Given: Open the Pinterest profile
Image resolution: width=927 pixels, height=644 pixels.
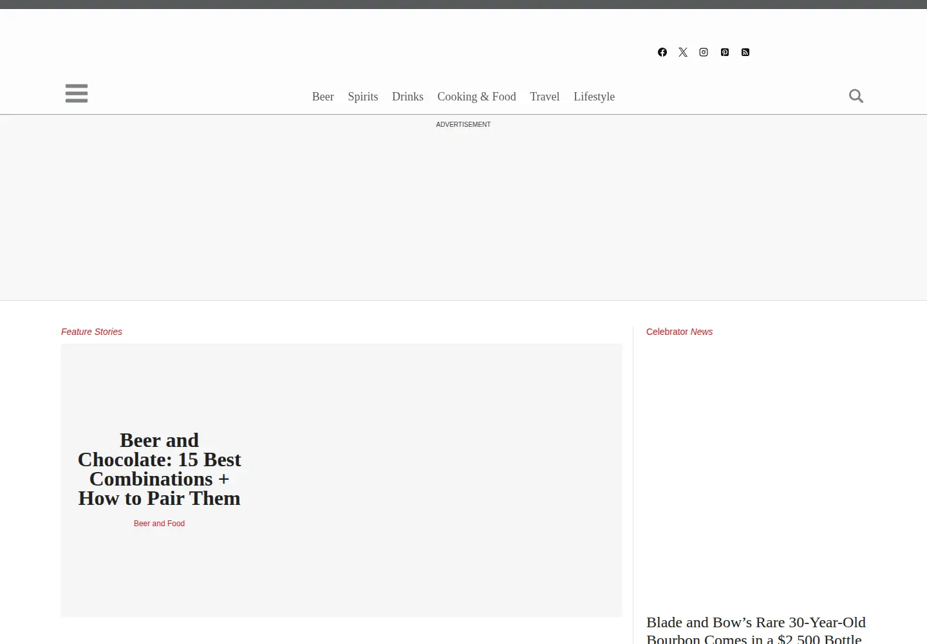Looking at the screenshot, I should pyautogui.click(x=725, y=52).
